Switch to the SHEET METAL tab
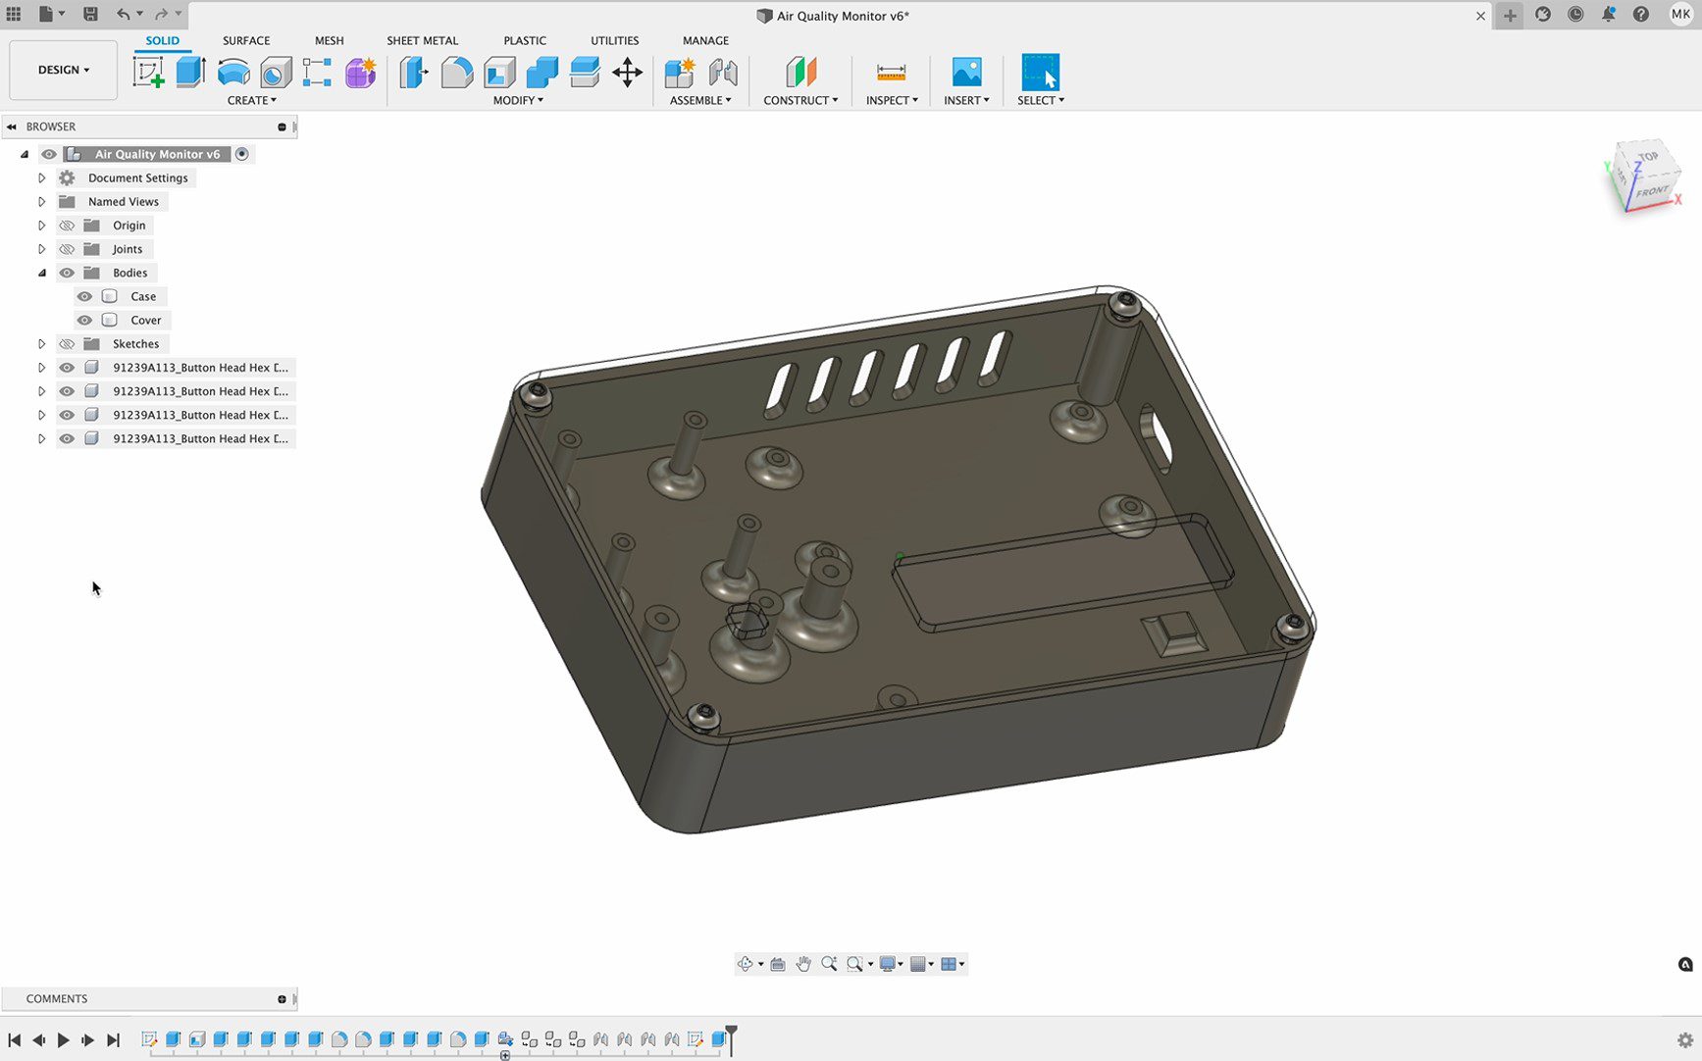Viewport: 1702px width, 1061px height. pyautogui.click(x=422, y=40)
